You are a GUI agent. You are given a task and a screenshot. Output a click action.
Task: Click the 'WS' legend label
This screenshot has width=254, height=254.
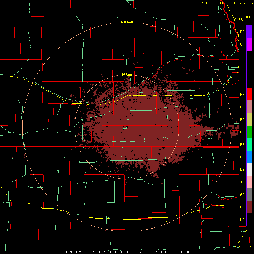pos(242,157)
